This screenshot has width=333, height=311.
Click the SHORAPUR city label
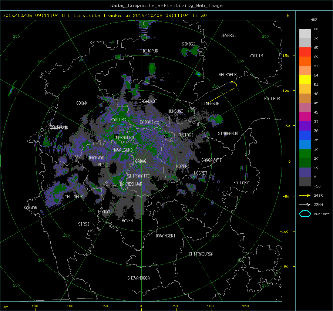coord(228,75)
